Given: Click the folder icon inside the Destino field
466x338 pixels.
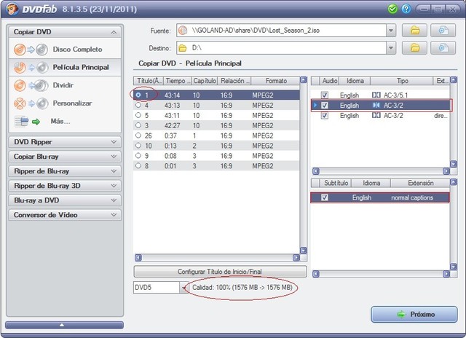Looking at the screenshot, I should (x=183, y=48).
